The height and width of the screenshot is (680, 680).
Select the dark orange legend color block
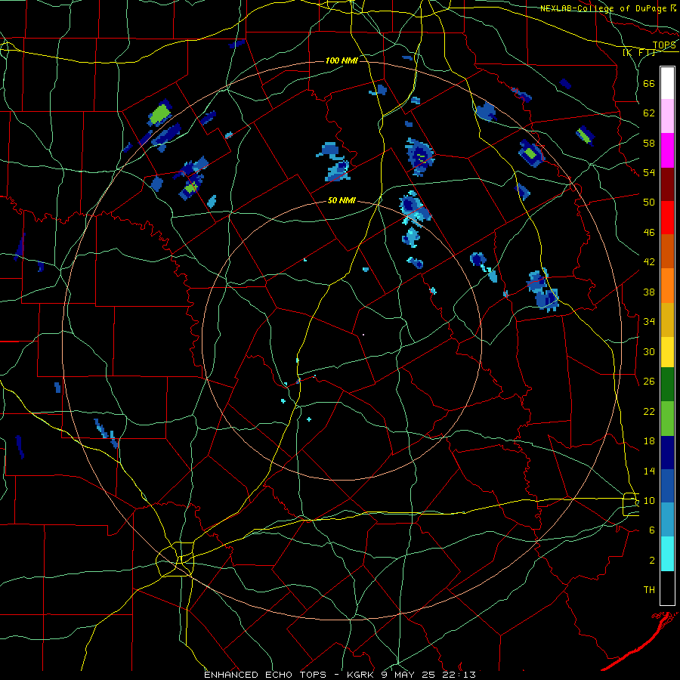pyautogui.click(x=667, y=251)
